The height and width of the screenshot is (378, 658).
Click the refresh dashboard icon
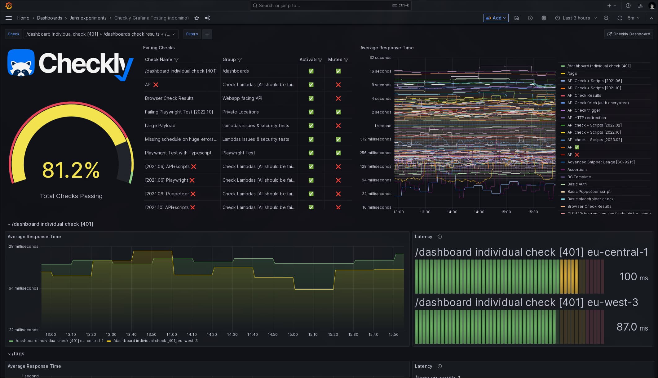pyautogui.click(x=620, y=18)
